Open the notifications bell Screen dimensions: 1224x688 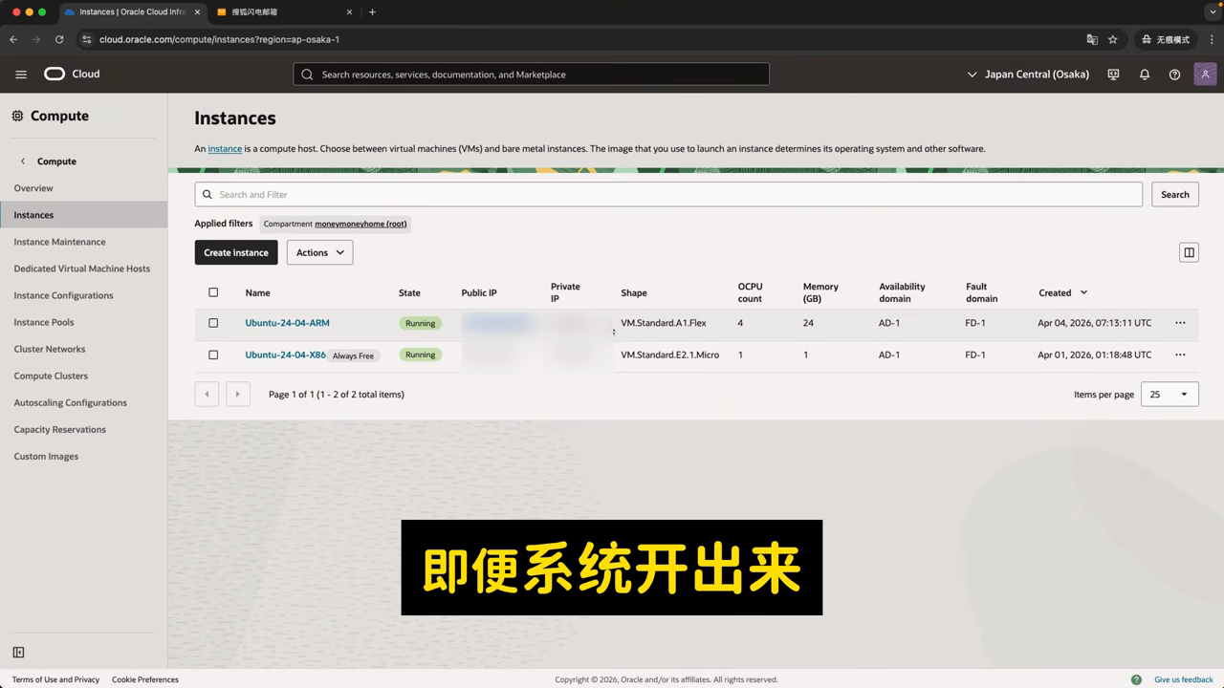(1144, 75)
